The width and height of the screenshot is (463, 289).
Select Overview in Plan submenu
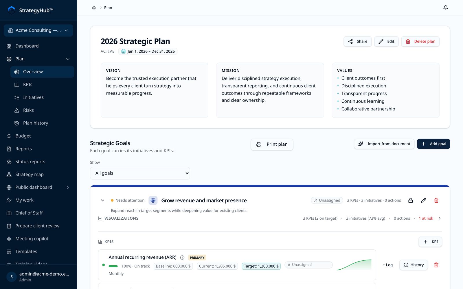[x=42, y=72]
